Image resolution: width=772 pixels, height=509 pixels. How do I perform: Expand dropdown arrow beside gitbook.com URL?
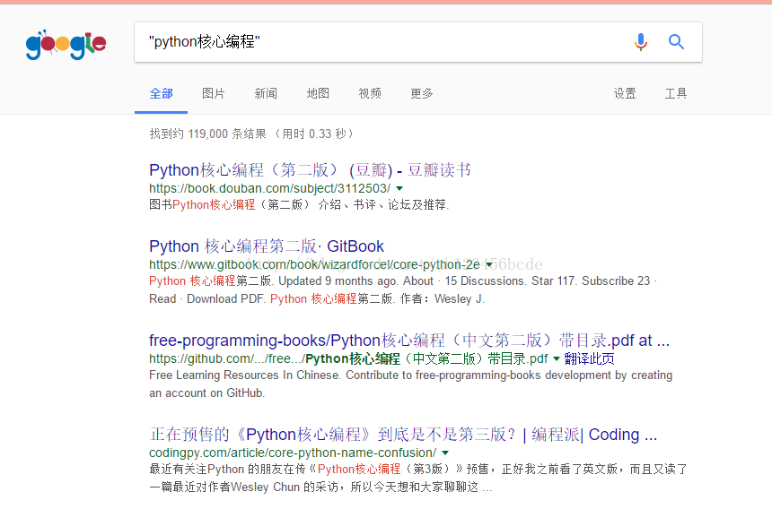(x=489, y=265)
